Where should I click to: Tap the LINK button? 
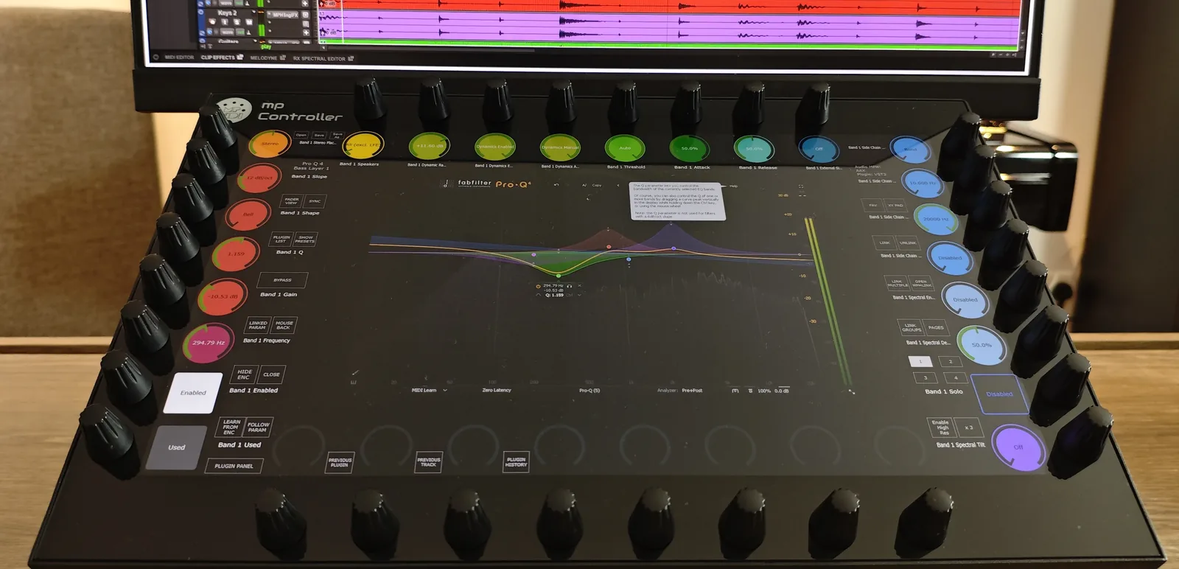pos(885,242)
